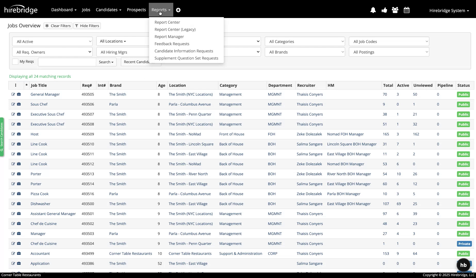This screenshot has width=476, height=278.
Task: Open the All Brands dropdown
Action: click(x=305, y=52)
